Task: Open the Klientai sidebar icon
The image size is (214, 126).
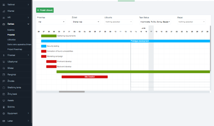Action: click(x=4, y=11)
